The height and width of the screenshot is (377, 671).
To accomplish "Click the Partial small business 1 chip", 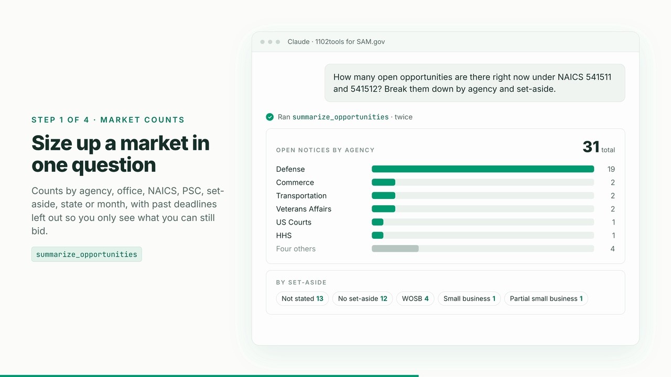I will 546,298.
